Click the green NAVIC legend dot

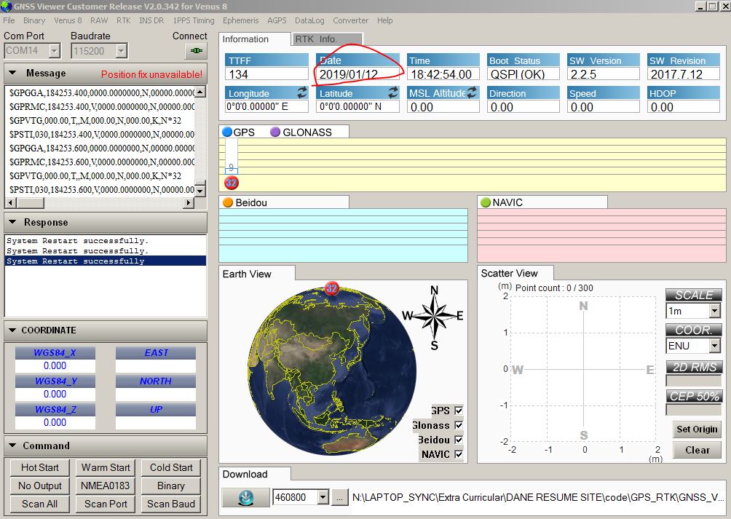[486, 202]
